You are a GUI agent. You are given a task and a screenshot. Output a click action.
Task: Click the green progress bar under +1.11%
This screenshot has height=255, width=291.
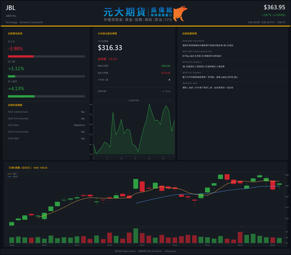[12, 76]
